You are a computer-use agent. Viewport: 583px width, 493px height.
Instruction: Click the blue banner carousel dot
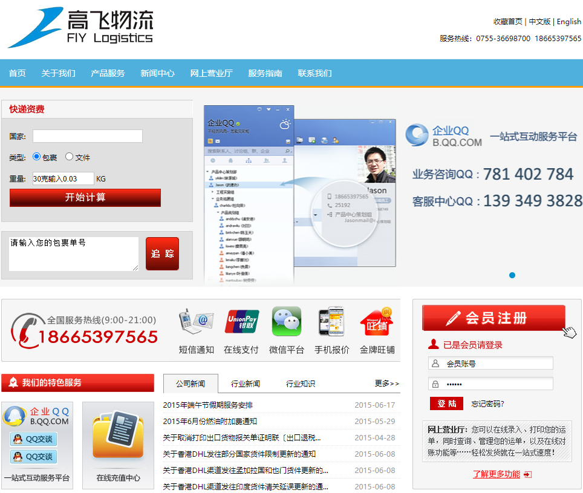click(x=512, y=275)
